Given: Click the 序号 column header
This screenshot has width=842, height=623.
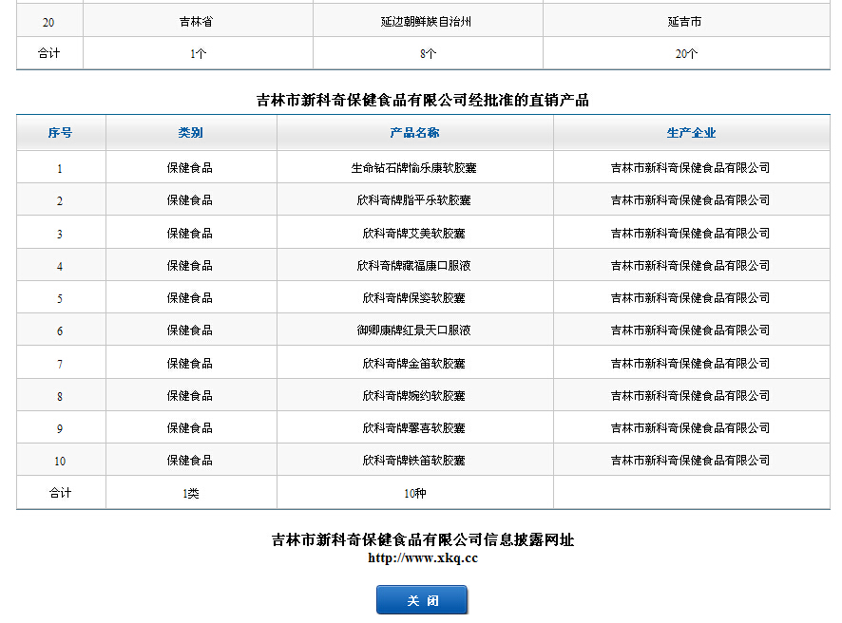Looking at the screenshot, I should click(x=60, y=133).
